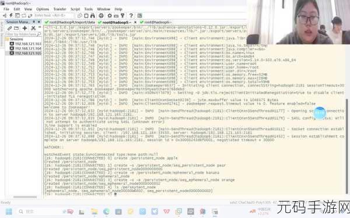Switch to root@hadoop4:/export/data tab
Screen dimensions: 350x218
(x=70, y=22)
